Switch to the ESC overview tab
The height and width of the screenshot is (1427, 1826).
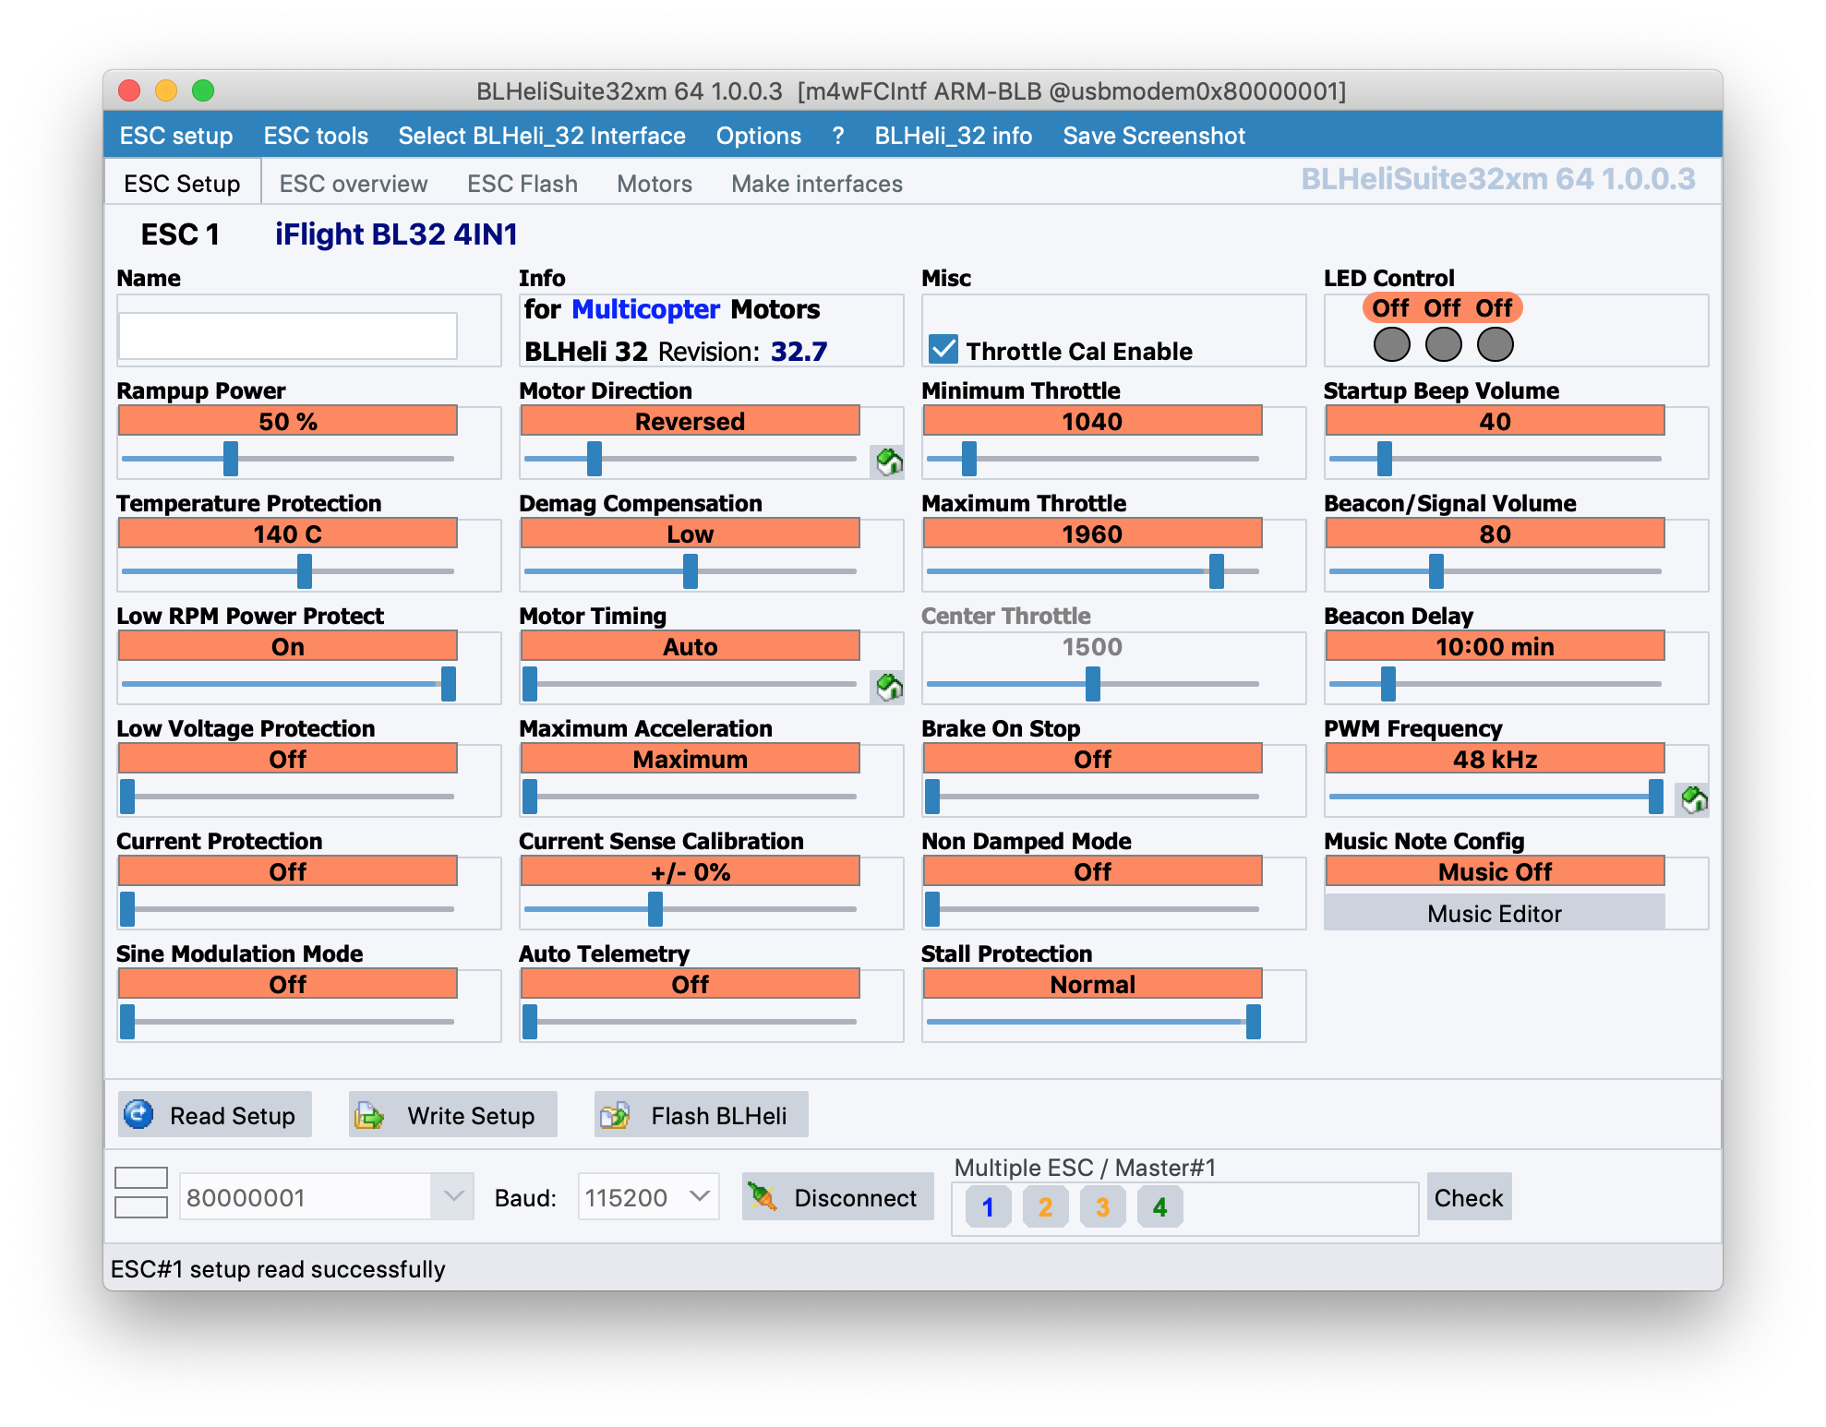click(354, 184)
